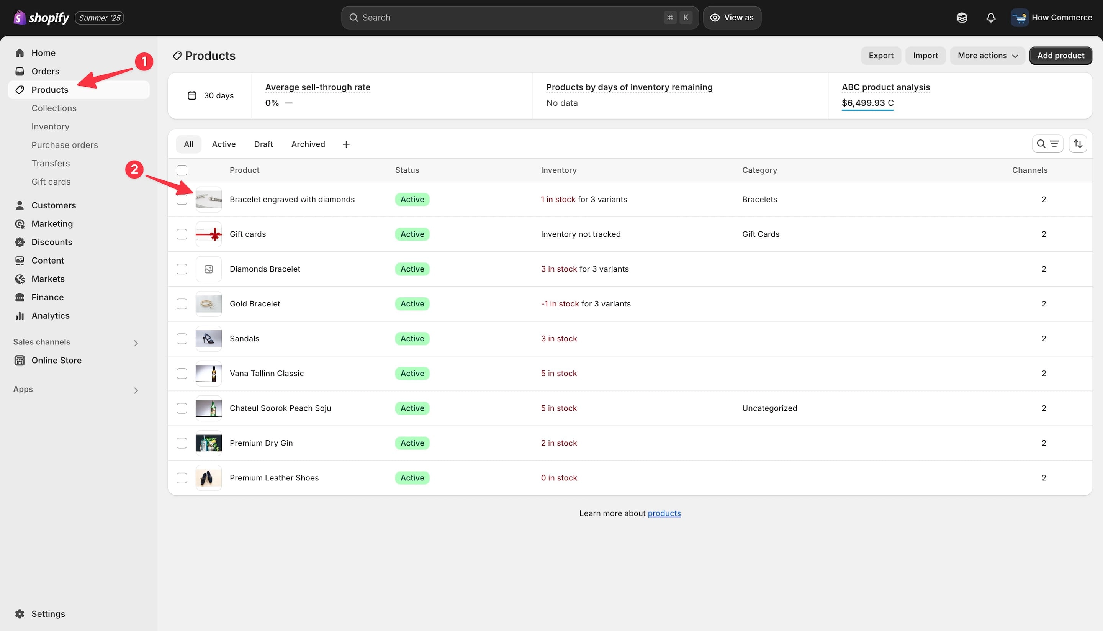Click the search and filter icon button

click(x=1047, y=144)
